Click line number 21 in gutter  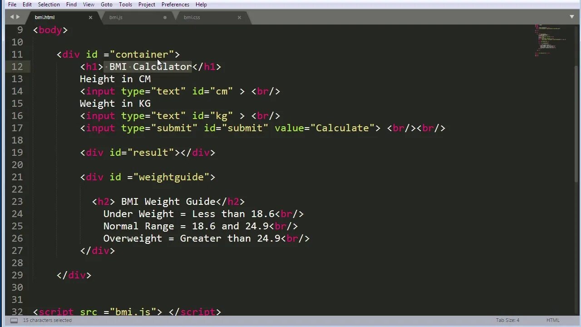[17, 177]
